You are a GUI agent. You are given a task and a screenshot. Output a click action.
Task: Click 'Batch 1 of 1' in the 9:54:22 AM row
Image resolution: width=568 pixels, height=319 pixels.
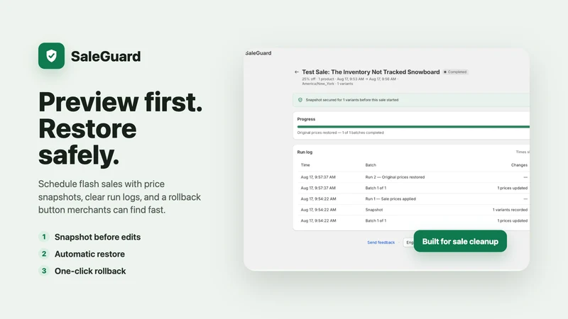coord(376,220)
